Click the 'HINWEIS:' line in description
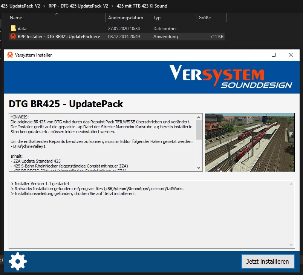Screen dimensions: 303x275 tap(20, 117)
